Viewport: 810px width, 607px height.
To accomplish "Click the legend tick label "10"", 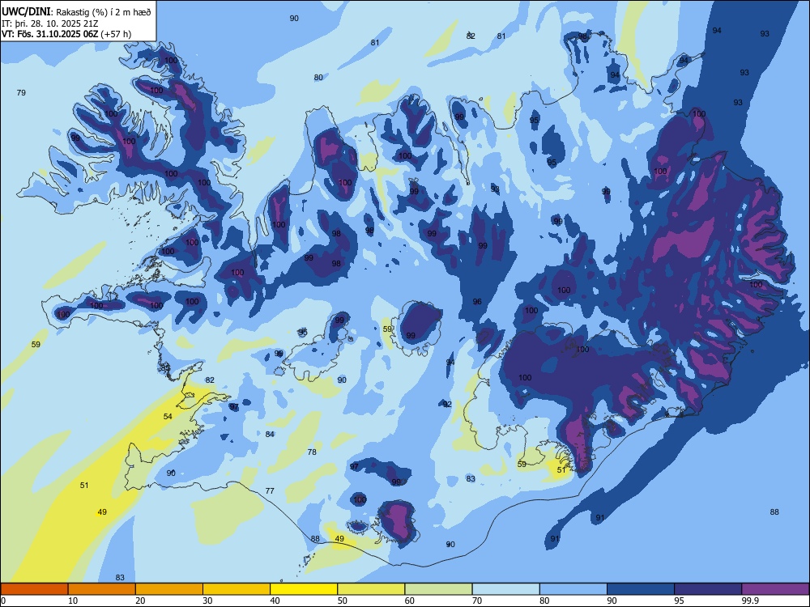I will (x=73, y=601).
